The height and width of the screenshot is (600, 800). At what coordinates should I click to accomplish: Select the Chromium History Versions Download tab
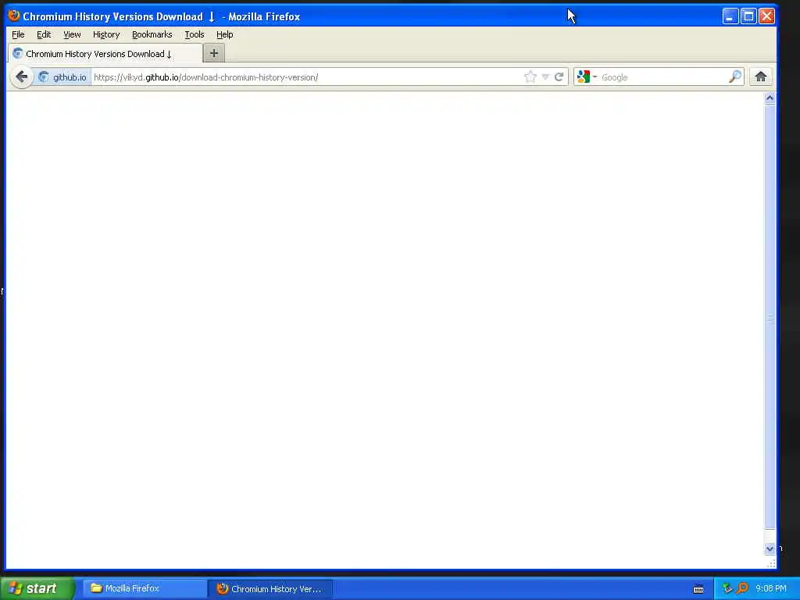(x=105, y=54)
